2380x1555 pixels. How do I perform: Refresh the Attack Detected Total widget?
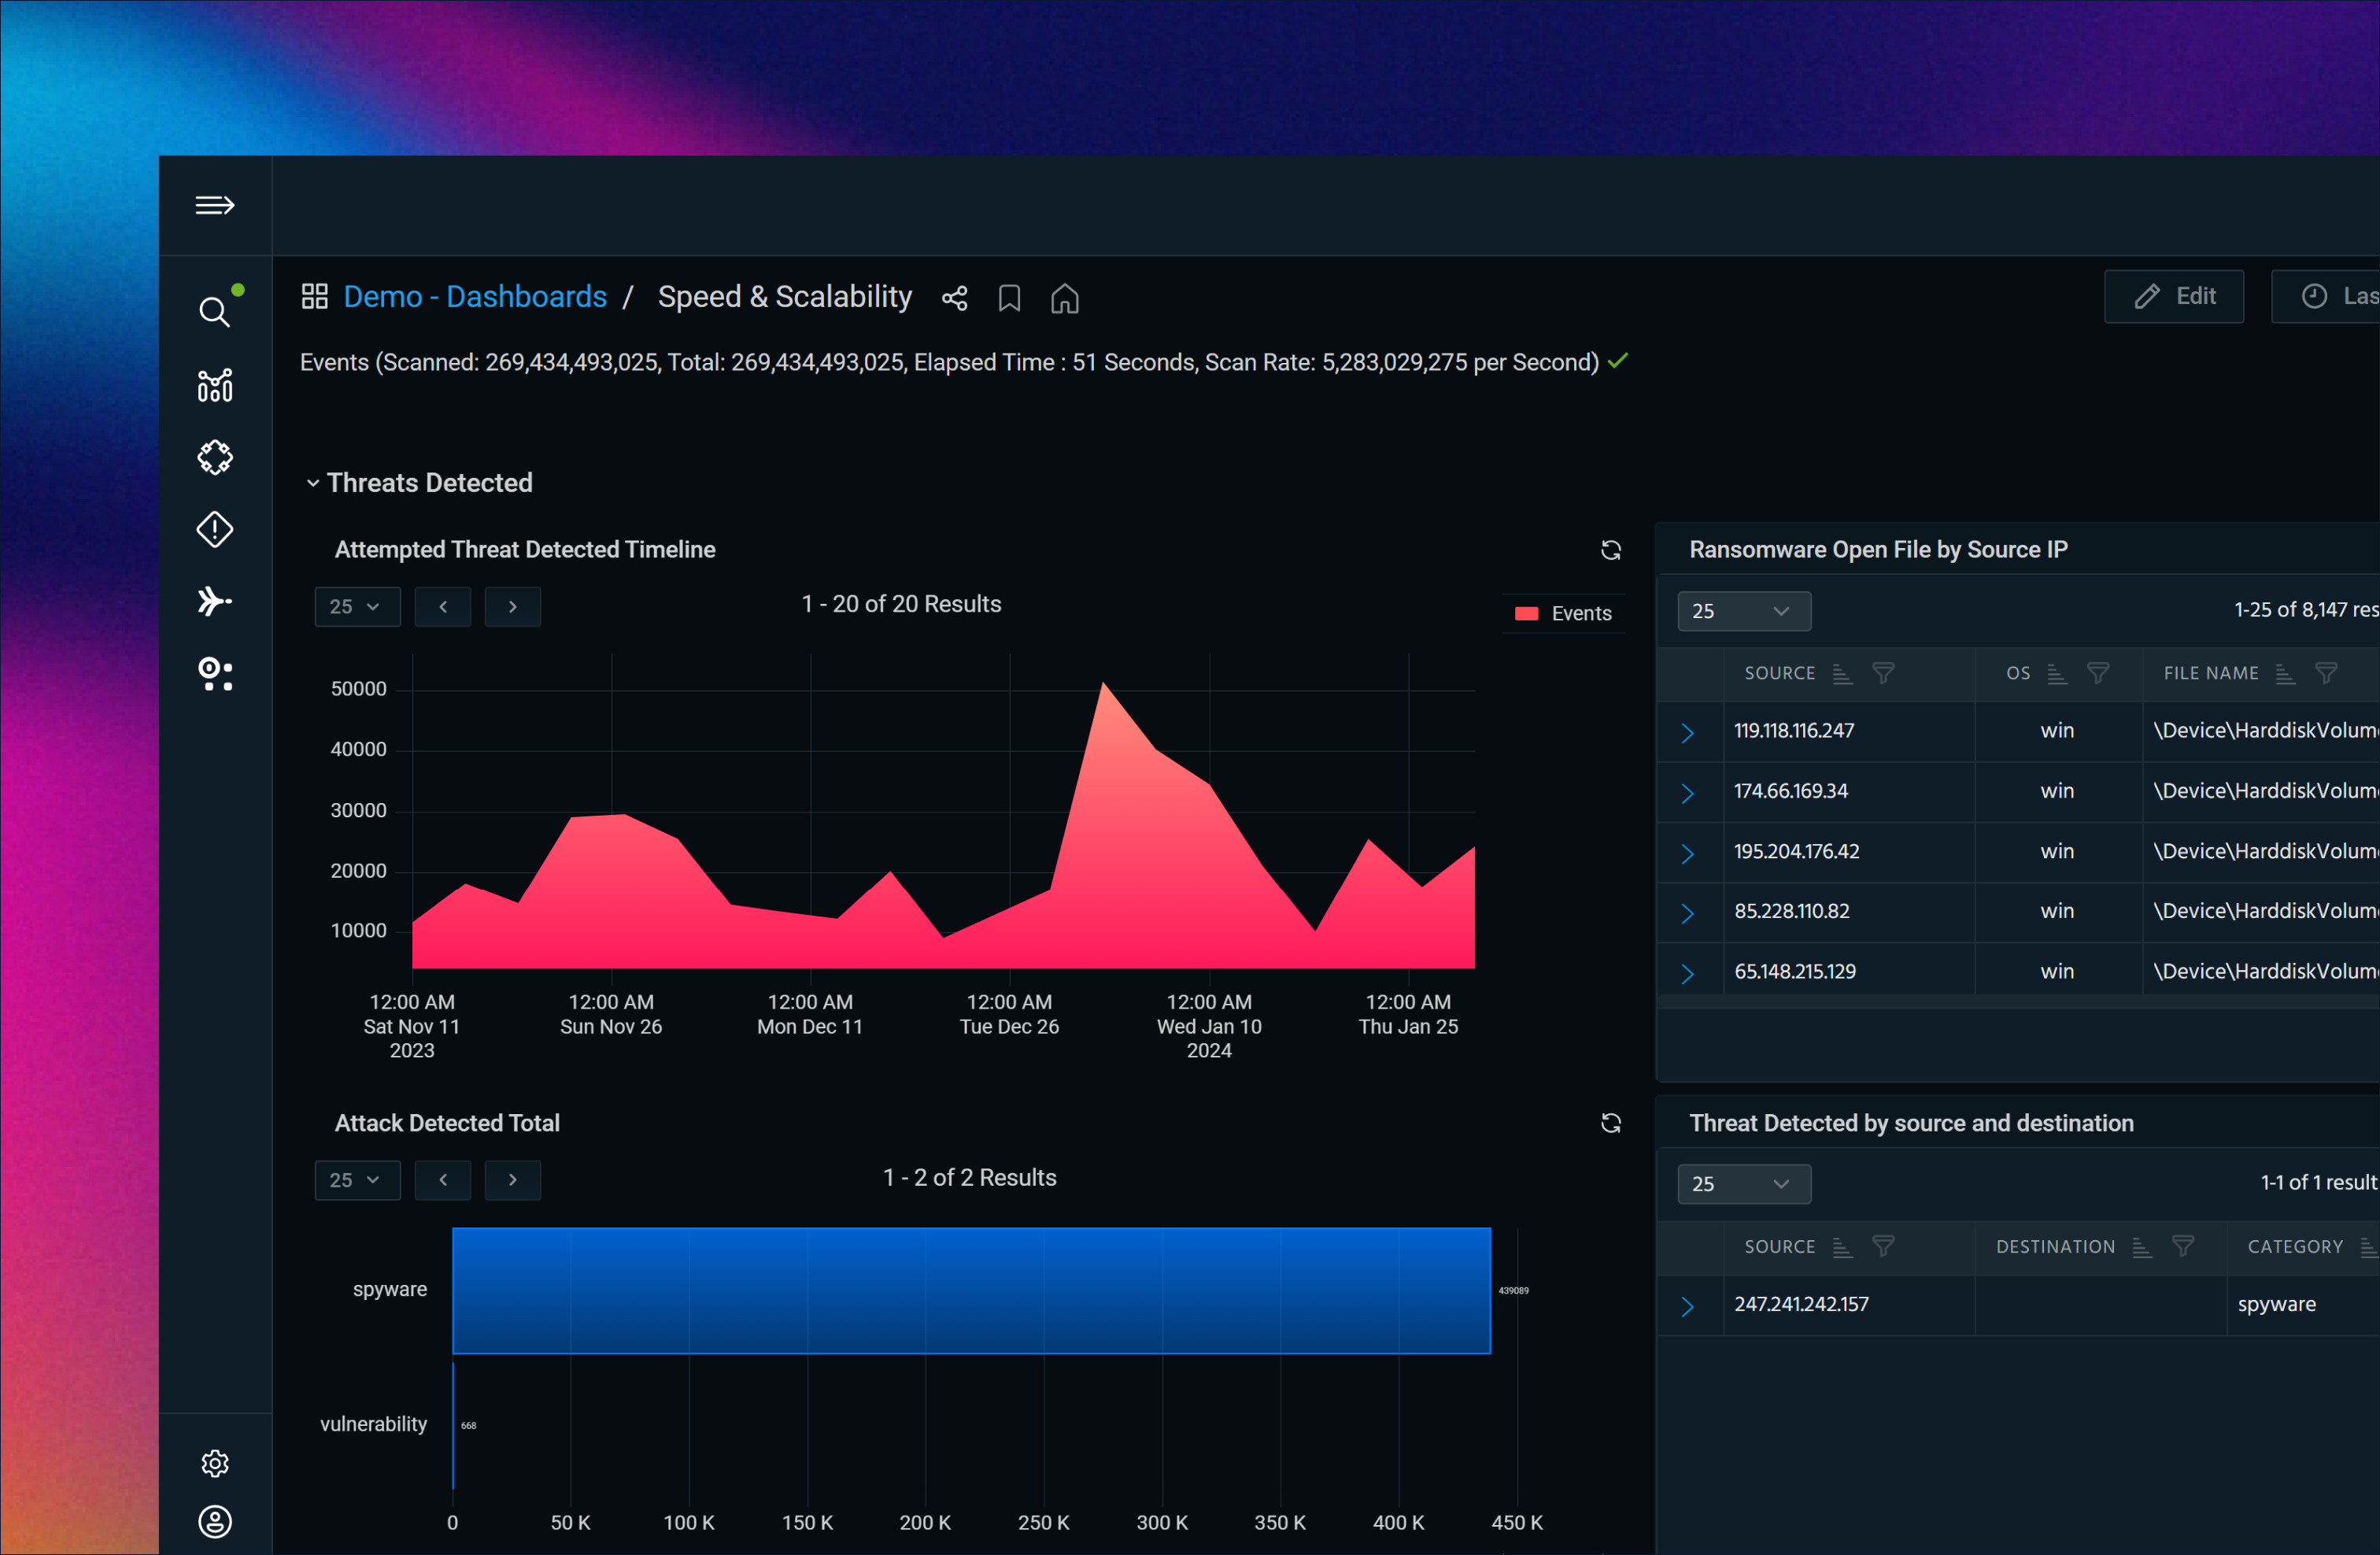click(x=1610, y=1123)
